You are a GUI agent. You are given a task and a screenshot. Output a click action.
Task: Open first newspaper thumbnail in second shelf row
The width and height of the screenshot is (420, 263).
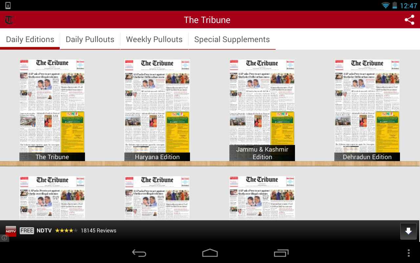click(x=52, y=198)
